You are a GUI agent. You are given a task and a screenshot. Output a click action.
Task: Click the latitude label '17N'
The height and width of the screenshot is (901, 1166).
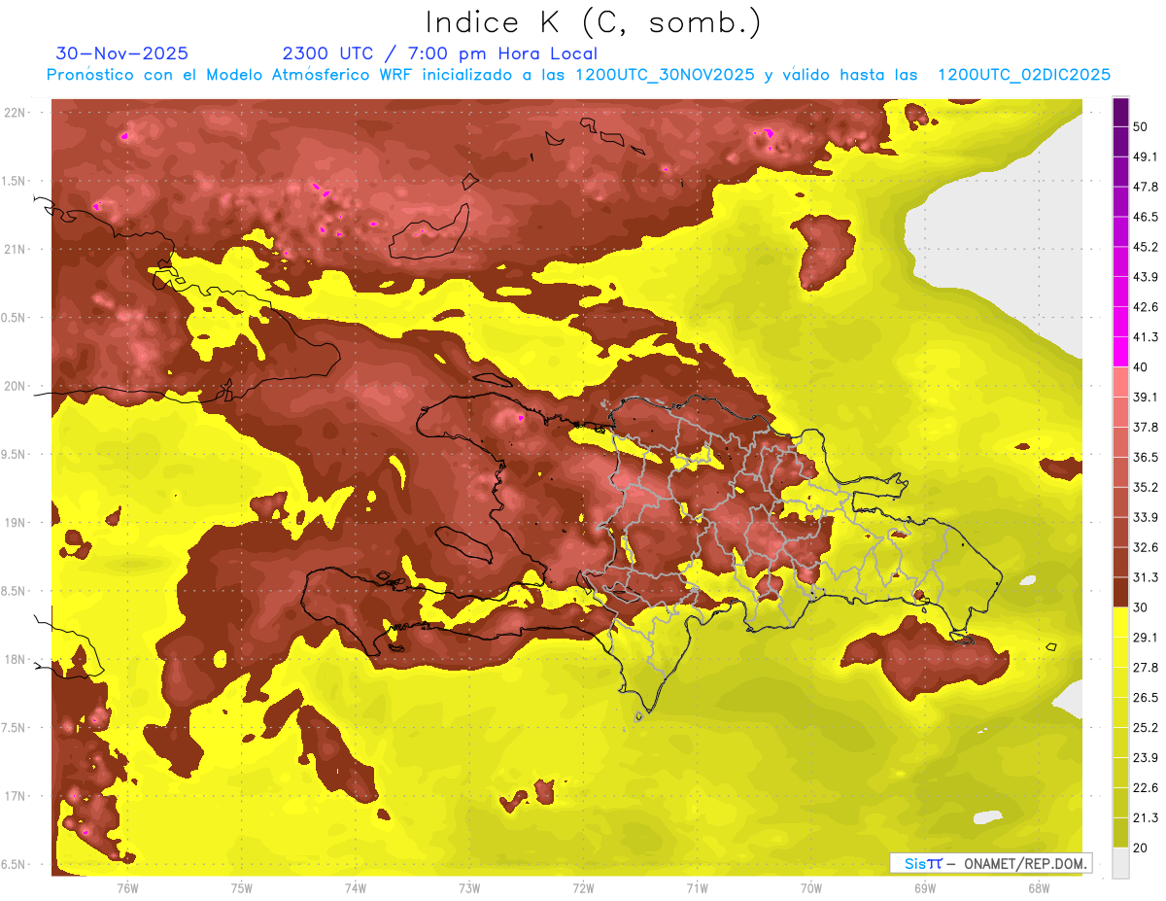point(17,797)
